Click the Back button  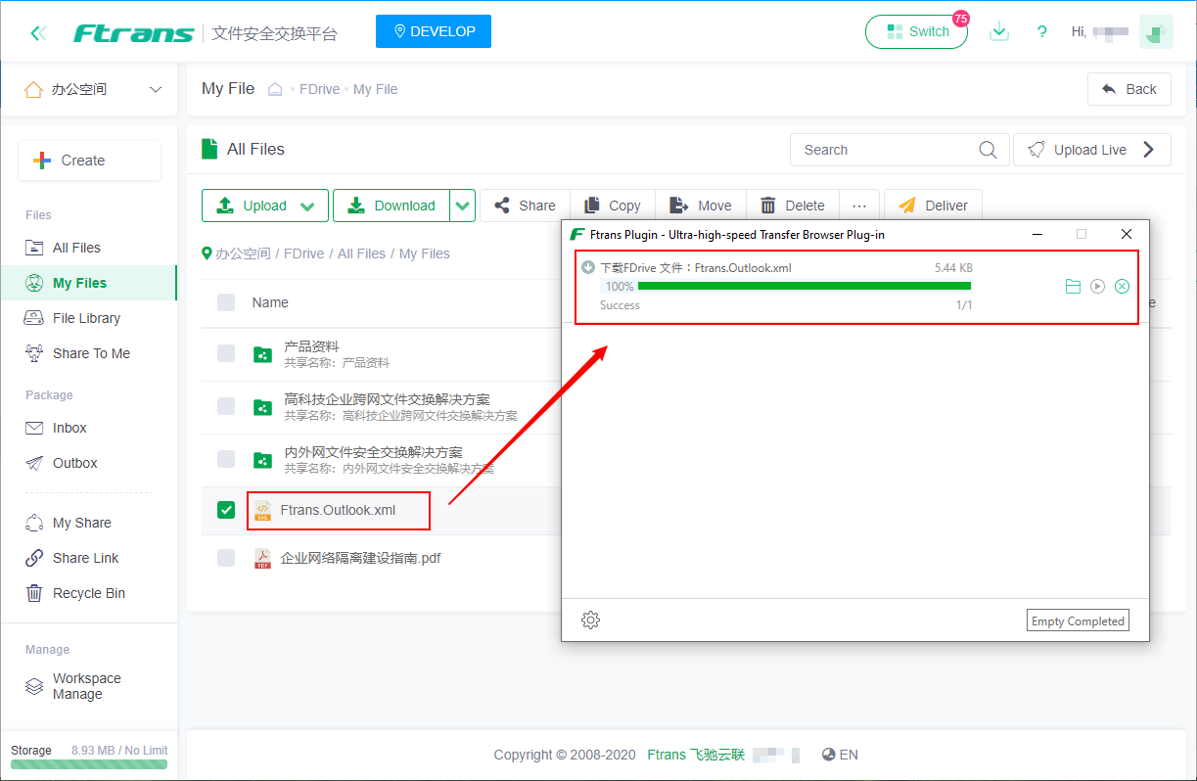pos(1129,89)
